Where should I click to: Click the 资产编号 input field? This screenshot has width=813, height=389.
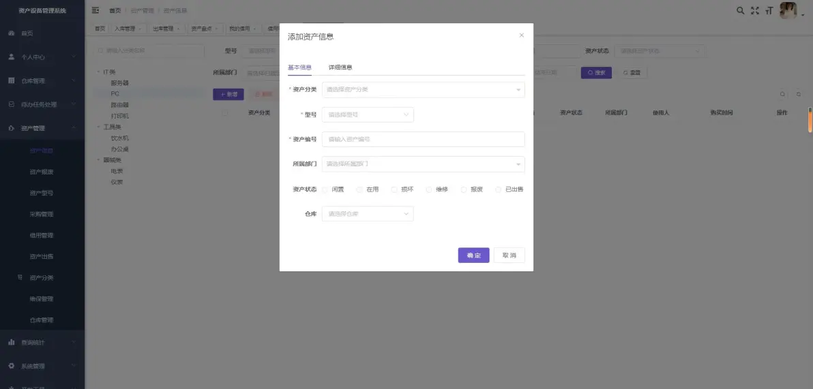click(x=423, y=140)
